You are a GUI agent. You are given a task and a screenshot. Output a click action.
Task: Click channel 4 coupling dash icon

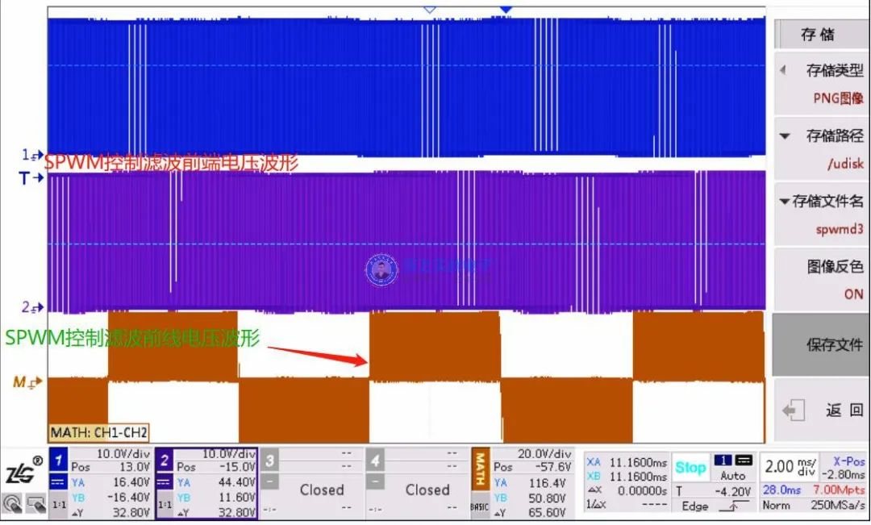[375, 481]
